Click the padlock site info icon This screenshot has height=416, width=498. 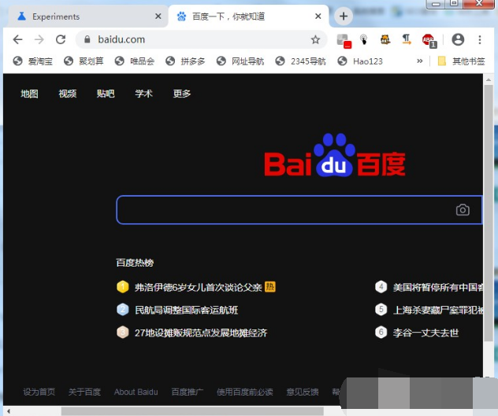point(87,39)
